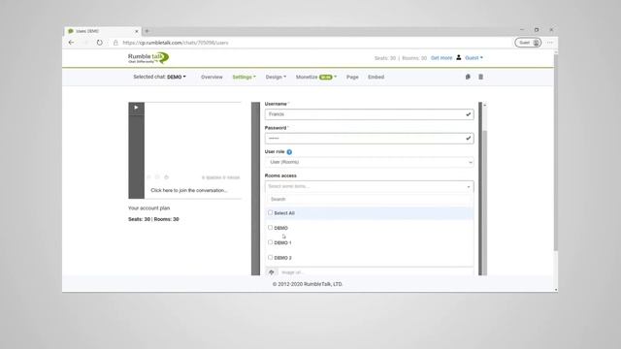
Task: Click the user role info help icon
Action: (x=289, y=152)
